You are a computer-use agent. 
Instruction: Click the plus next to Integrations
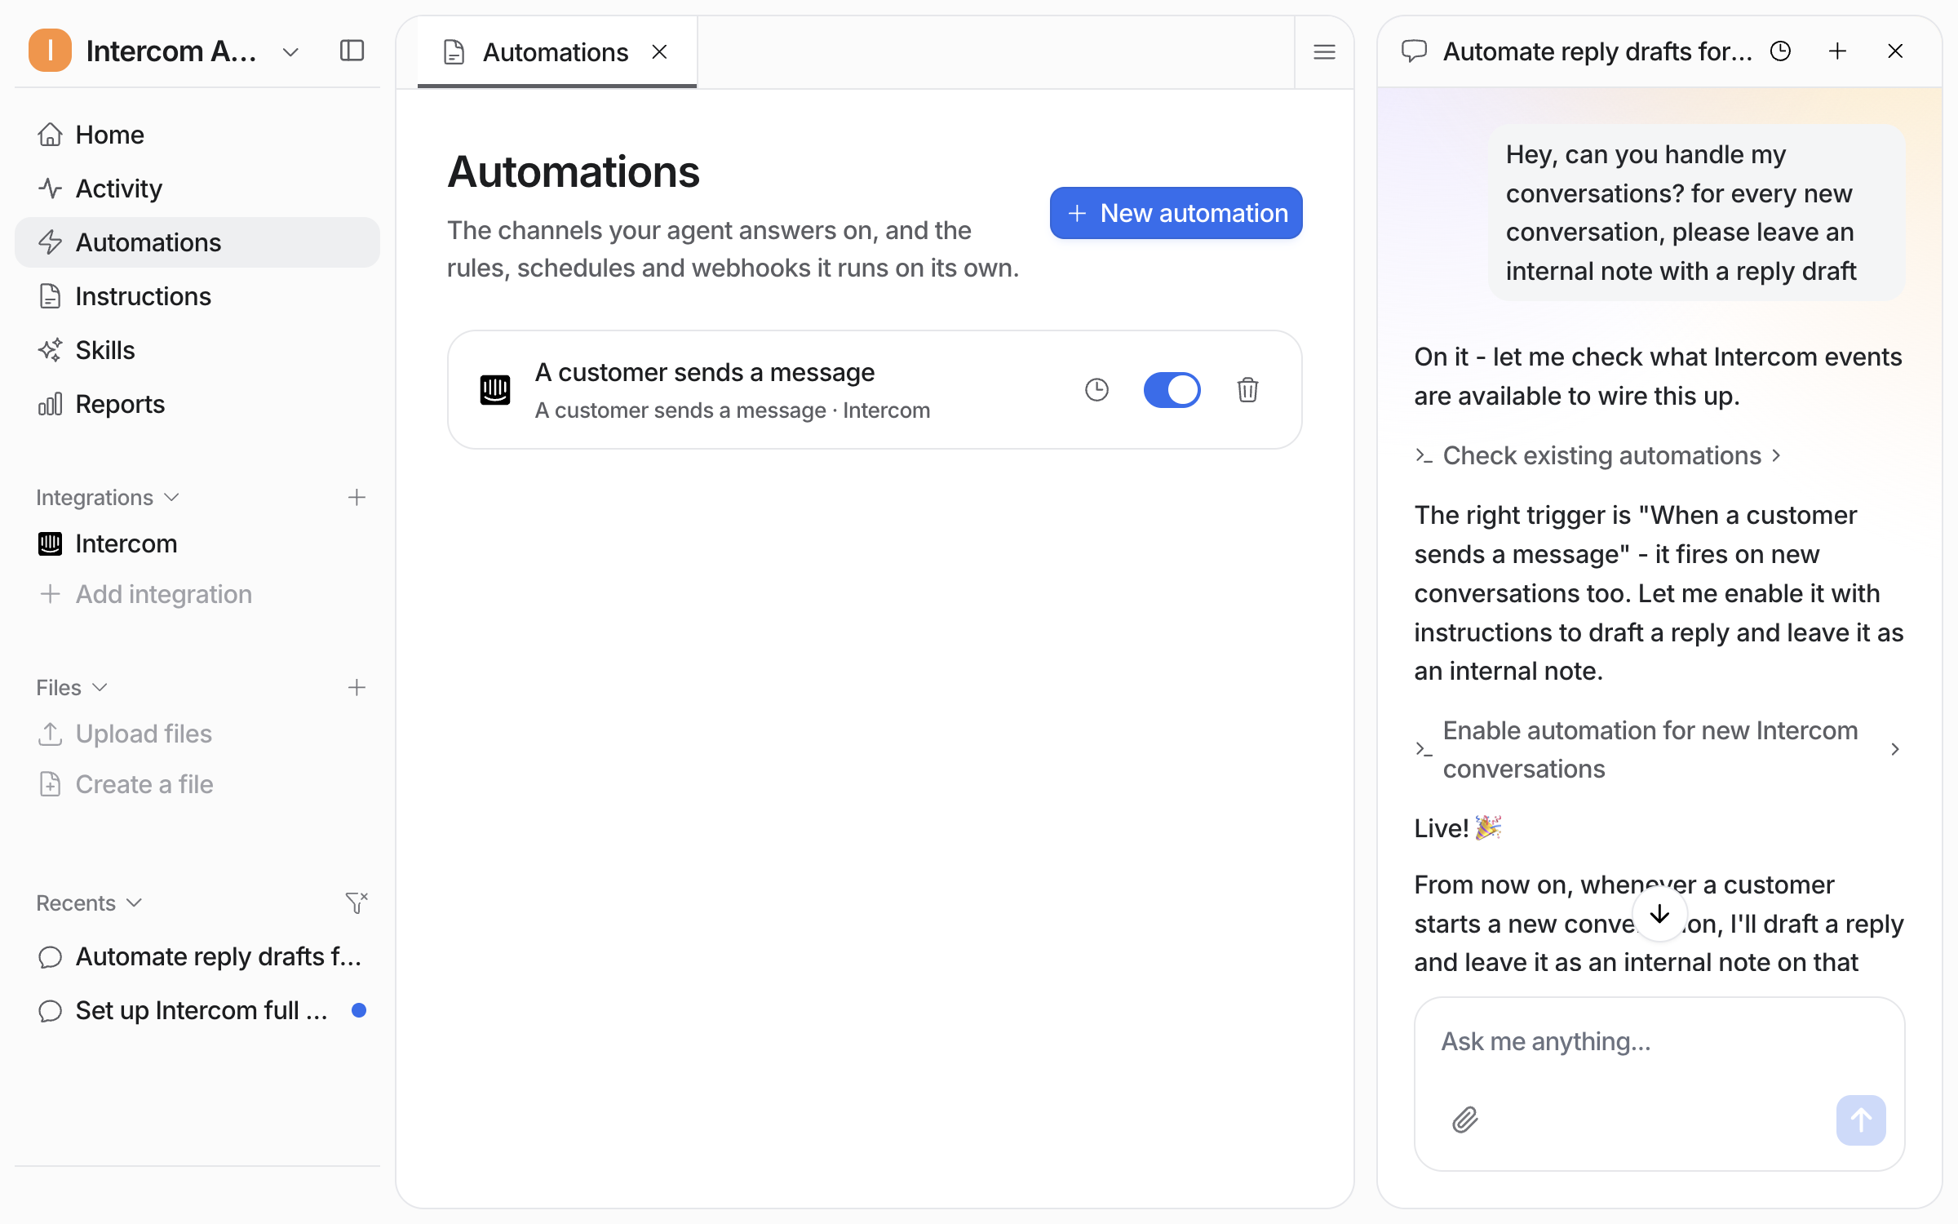(x=357, y=497)
